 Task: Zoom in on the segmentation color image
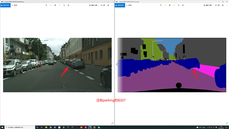click(161, 5)
